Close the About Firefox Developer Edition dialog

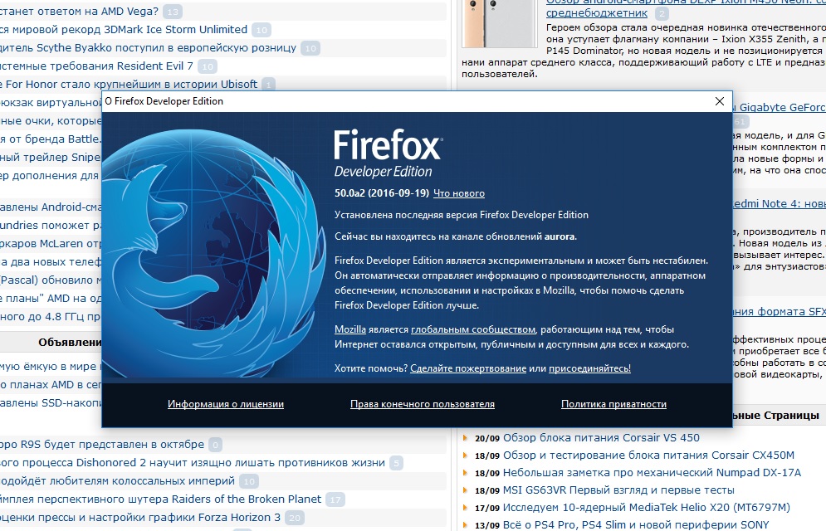click(720, 101)
